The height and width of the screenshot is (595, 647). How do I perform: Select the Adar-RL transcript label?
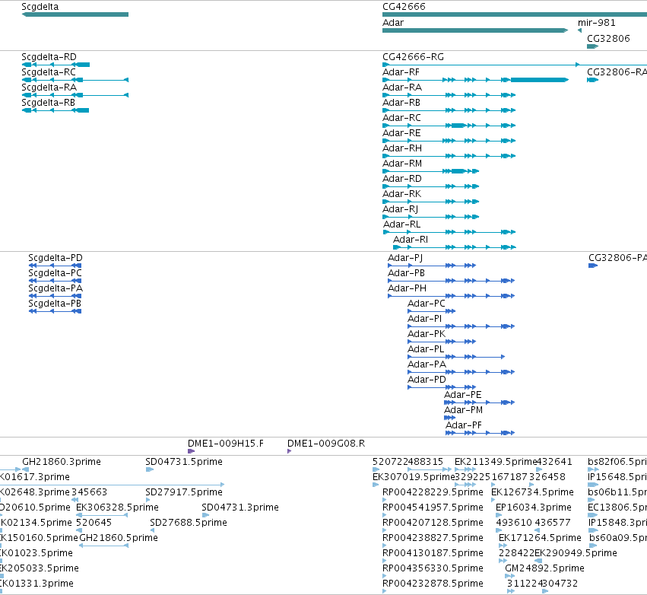point(402,224)
